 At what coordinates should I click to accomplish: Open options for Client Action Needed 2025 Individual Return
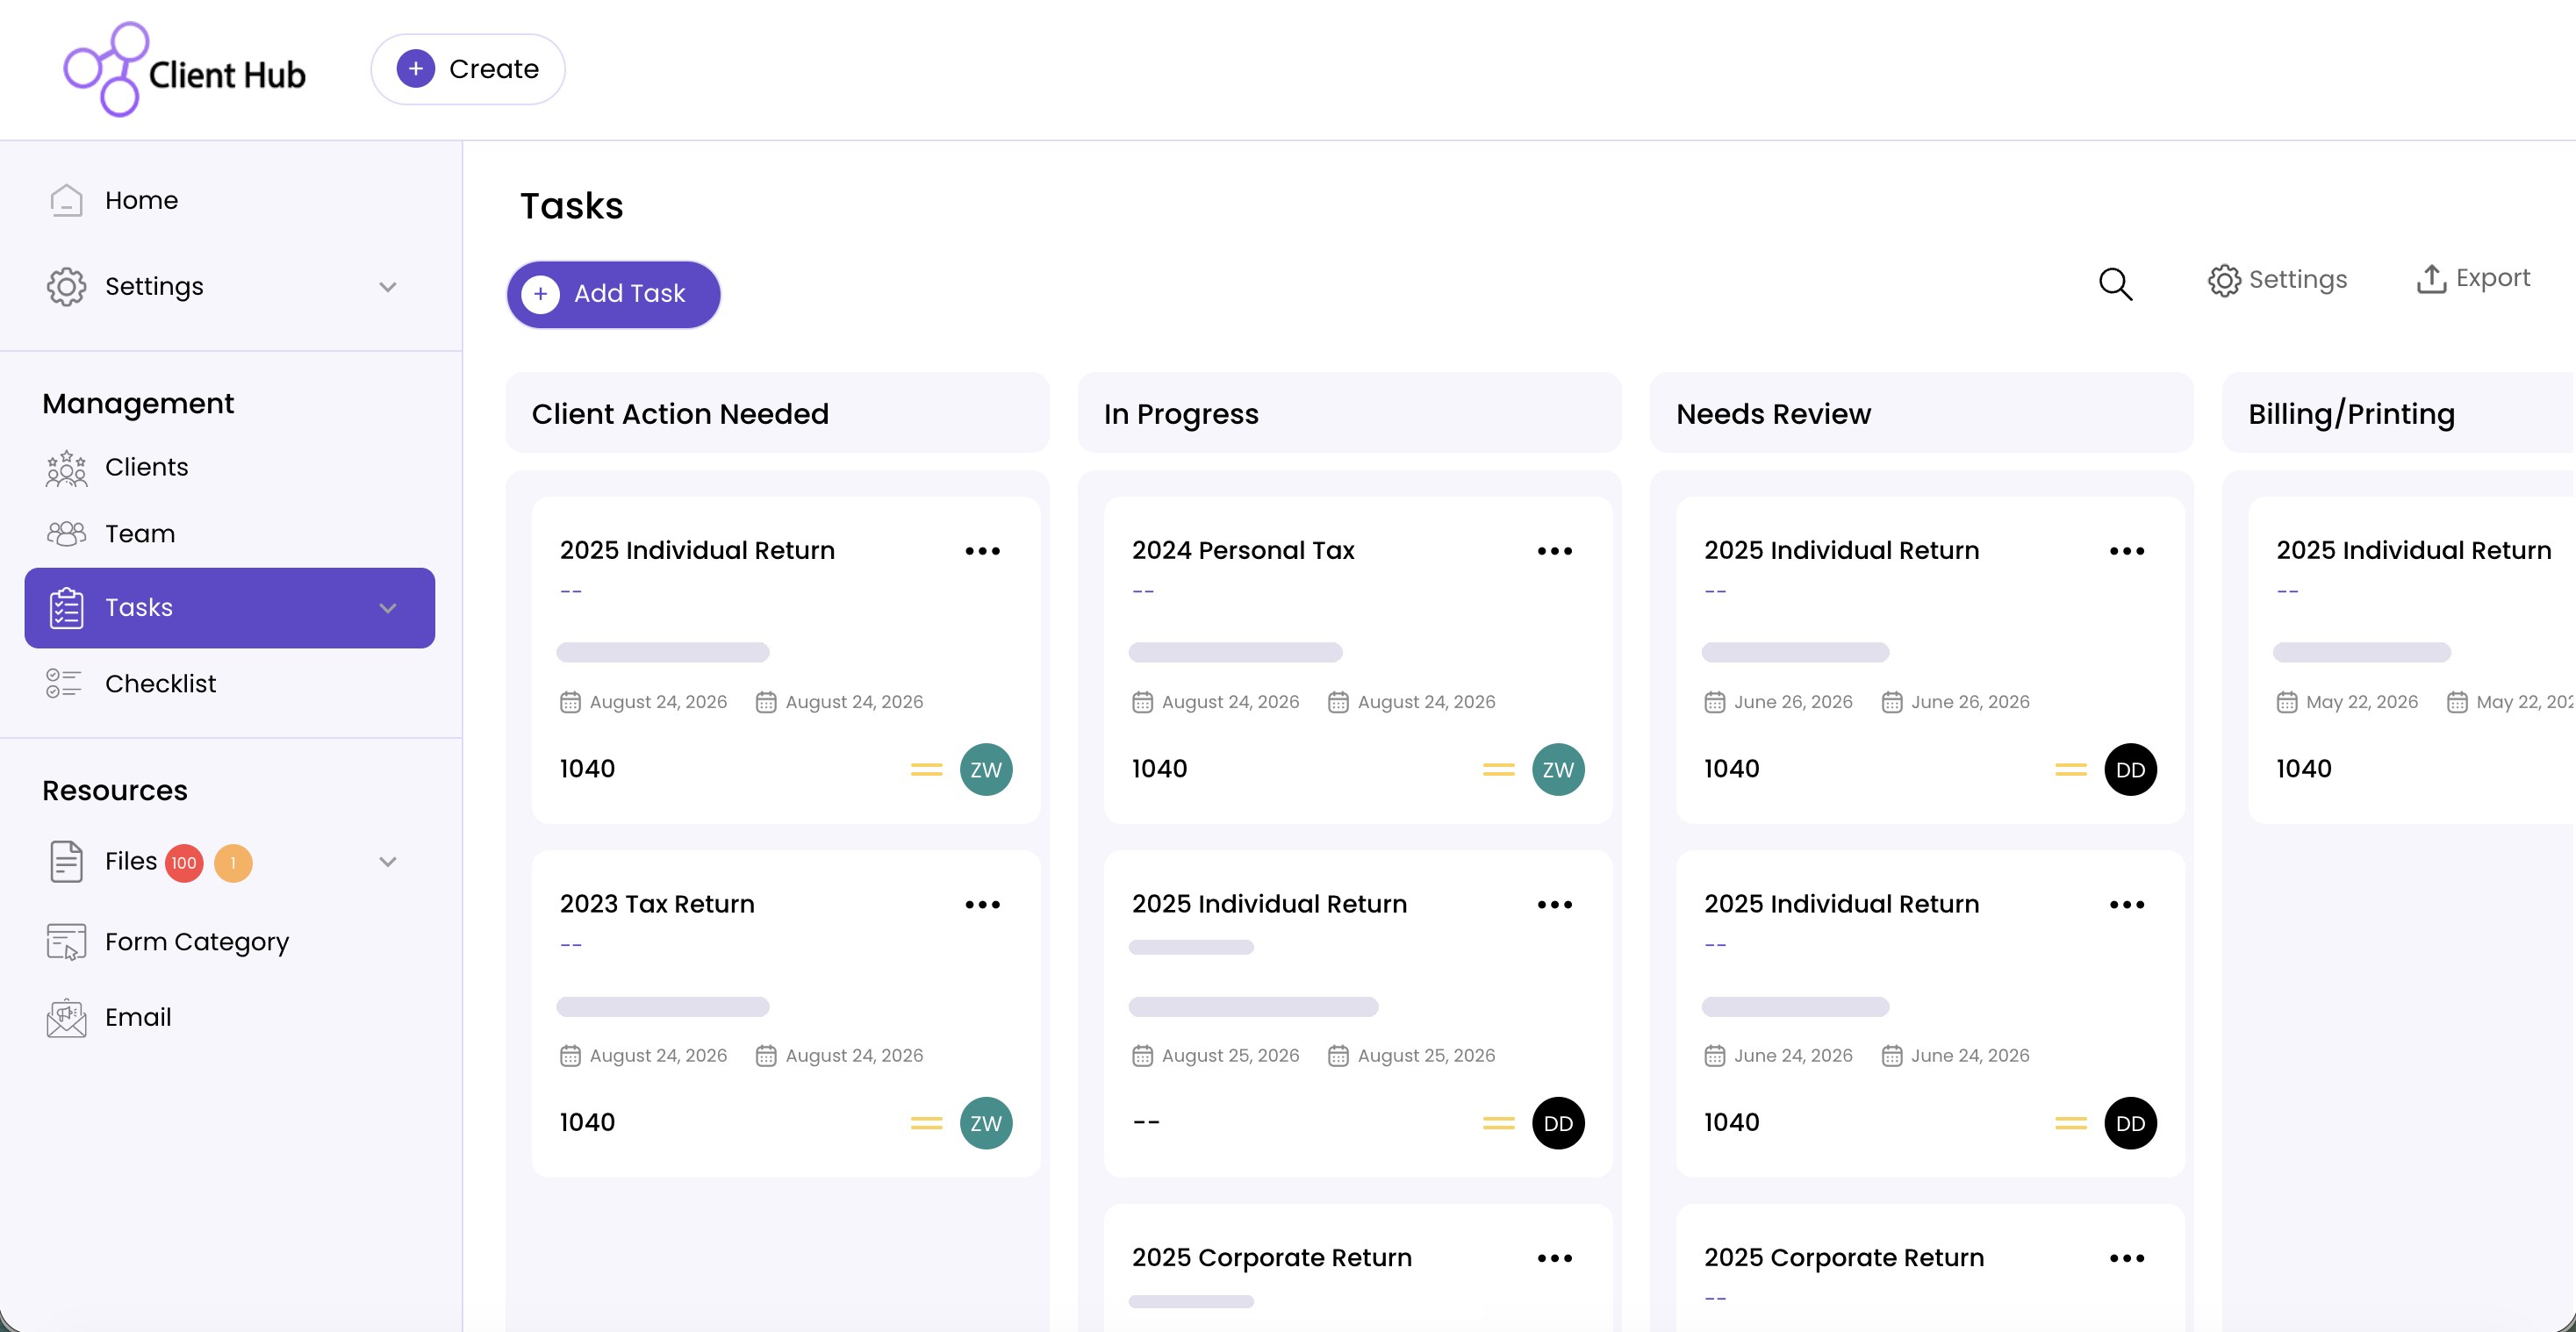tap(982, 551)
